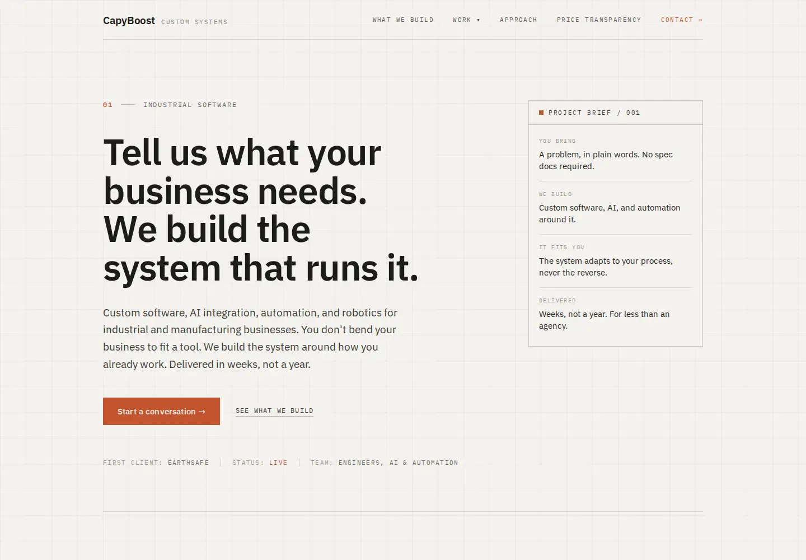Visit the Price Transparency page

tap(599, 20)
